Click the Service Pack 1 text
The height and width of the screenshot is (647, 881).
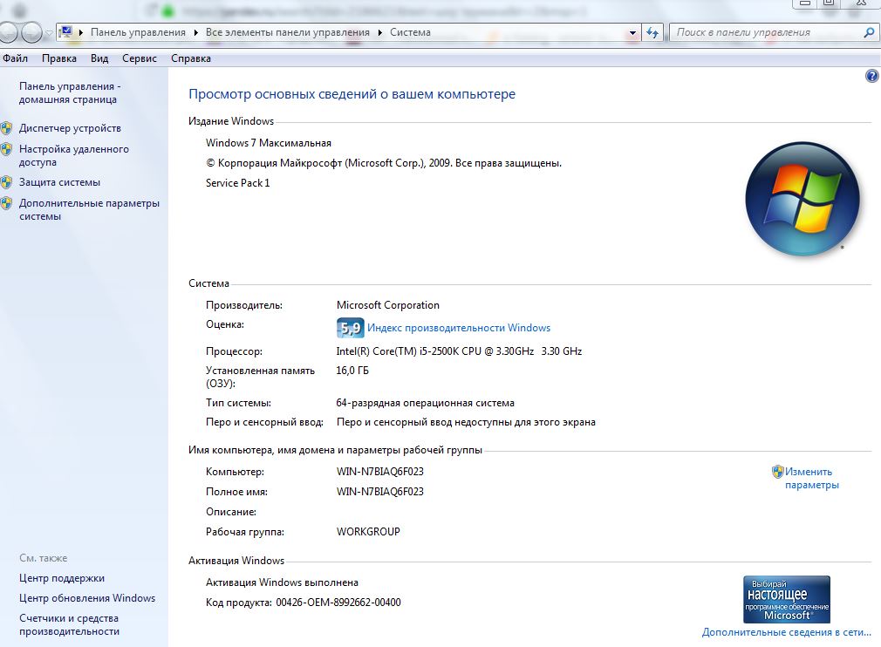tap(237, 182)
